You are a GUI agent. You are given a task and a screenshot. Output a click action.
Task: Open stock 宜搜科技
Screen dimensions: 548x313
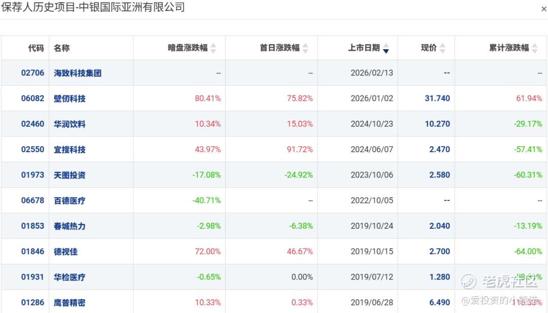pos(70,150)
